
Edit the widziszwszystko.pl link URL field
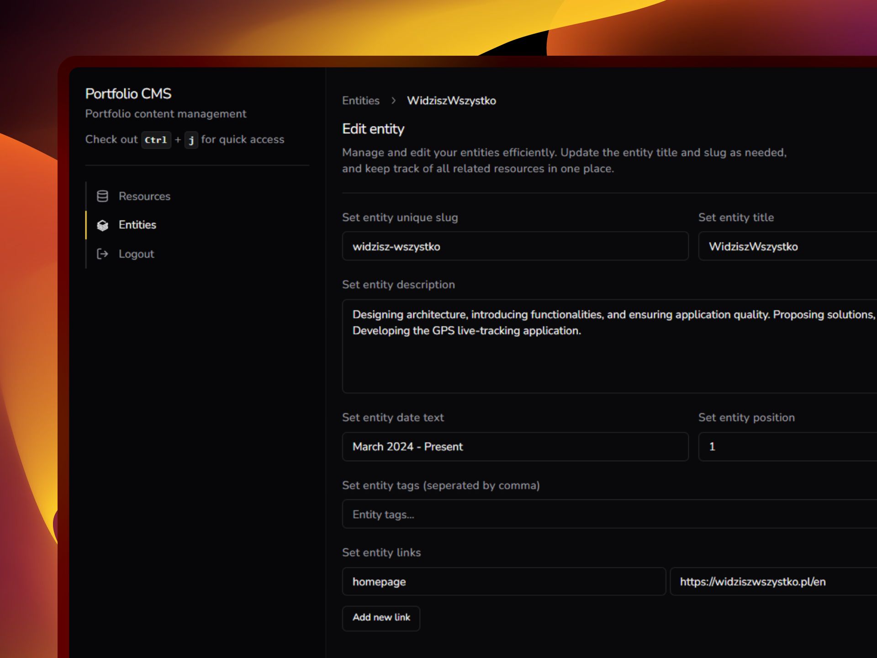tap(773, 581)
